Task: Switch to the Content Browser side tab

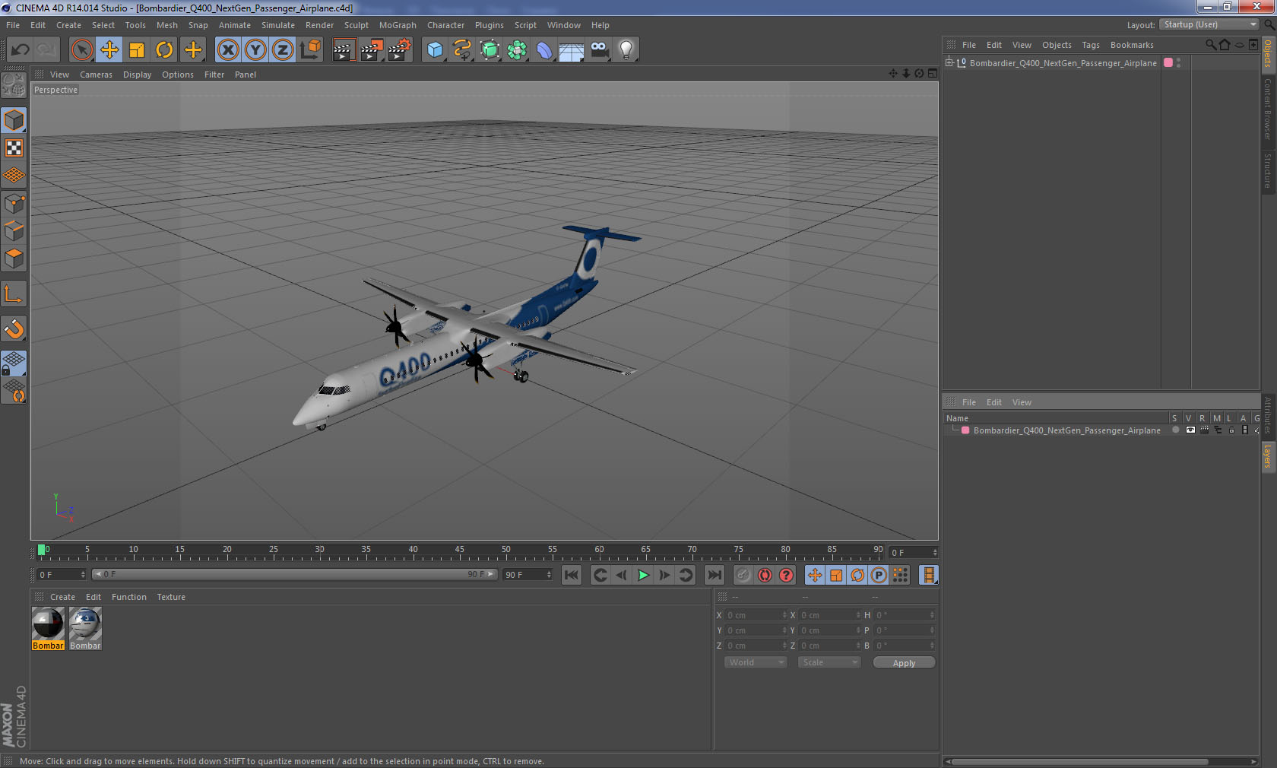Action: coord(1268,108)
